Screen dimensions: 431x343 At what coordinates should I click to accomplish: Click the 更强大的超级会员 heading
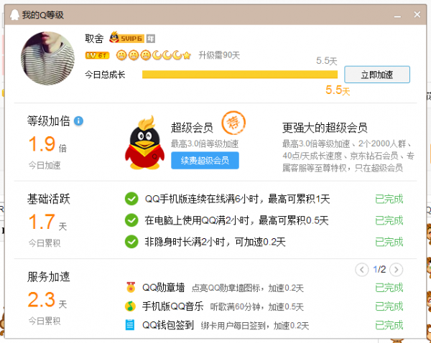click(x=325, y=128)
